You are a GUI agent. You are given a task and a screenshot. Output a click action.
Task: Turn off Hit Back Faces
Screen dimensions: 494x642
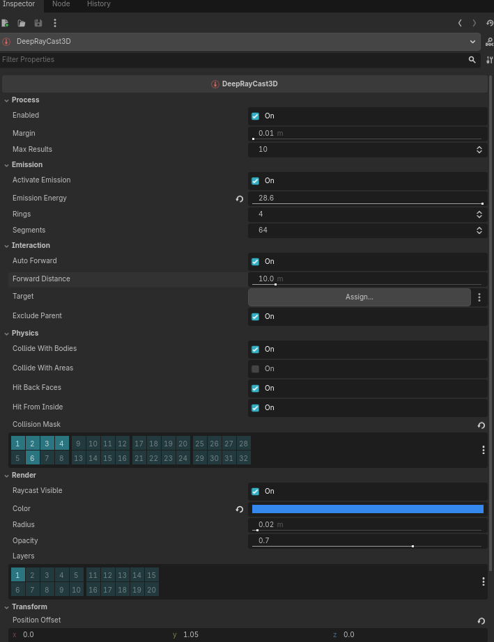(x=255, y=388)
